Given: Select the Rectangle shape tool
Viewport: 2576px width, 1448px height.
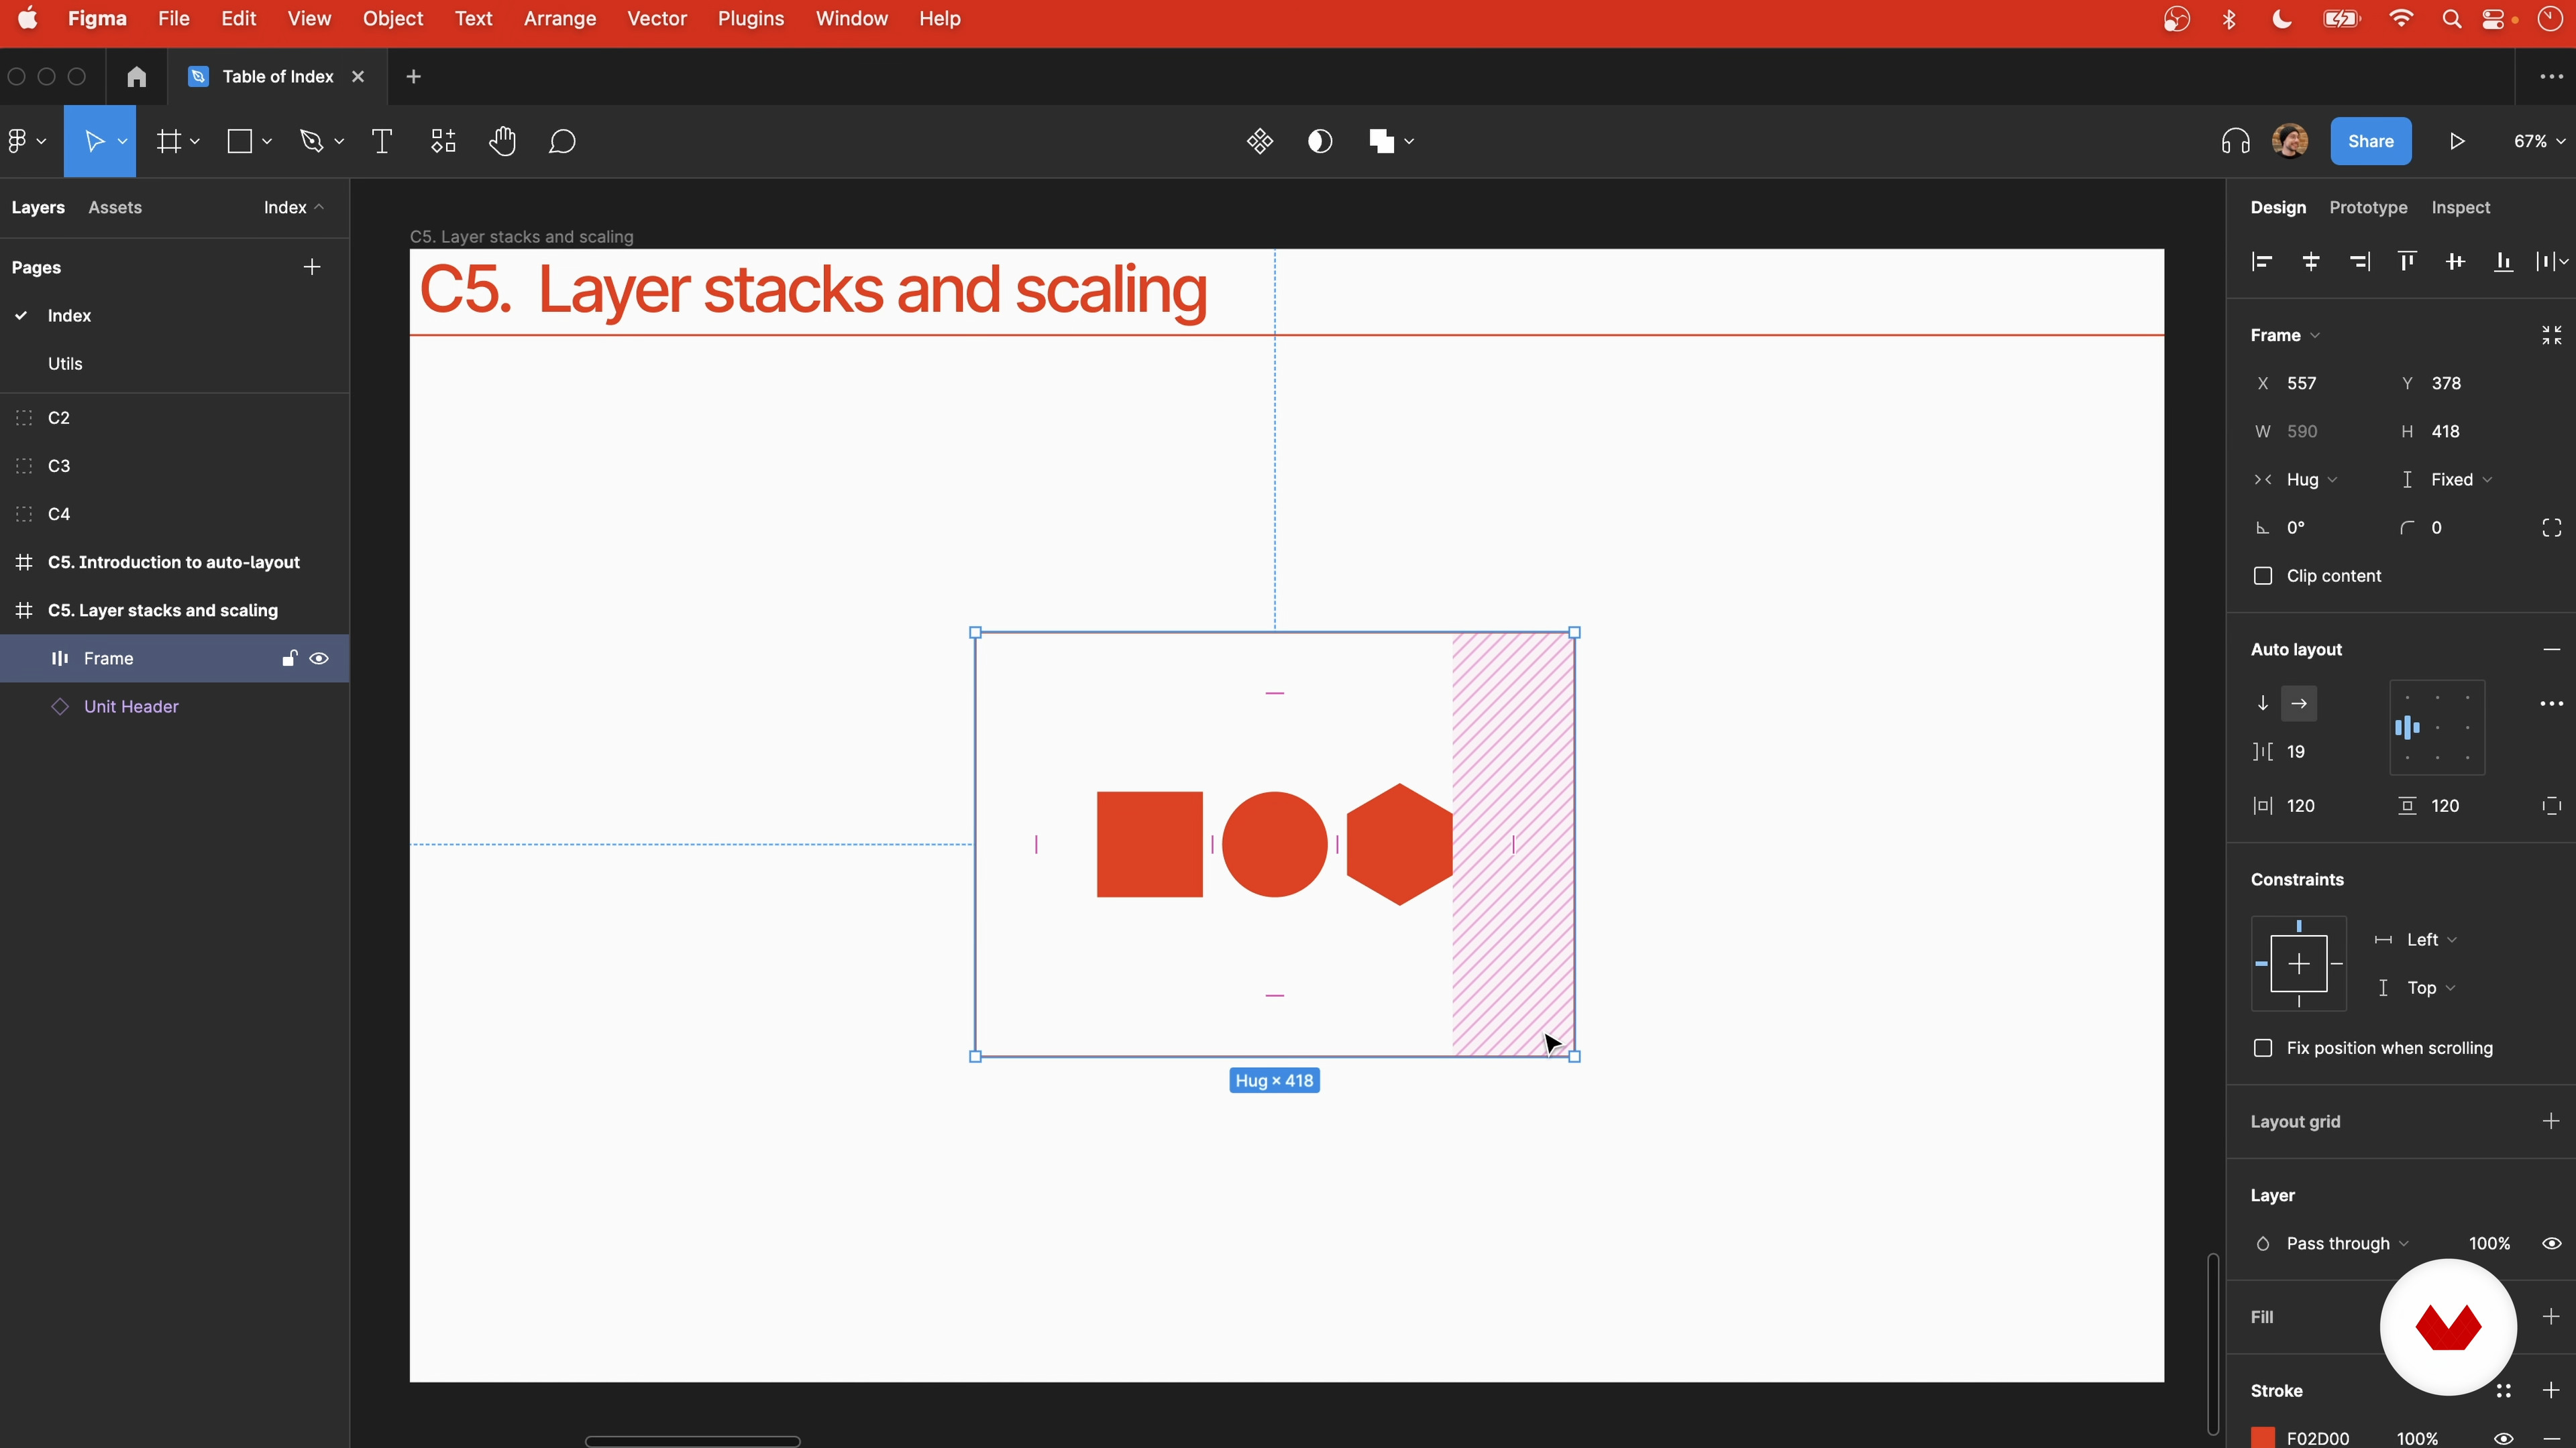Looking at the screenshot, I should pos(240,141).
